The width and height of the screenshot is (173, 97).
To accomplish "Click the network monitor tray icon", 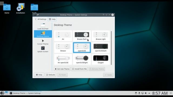I will [142, 93].
